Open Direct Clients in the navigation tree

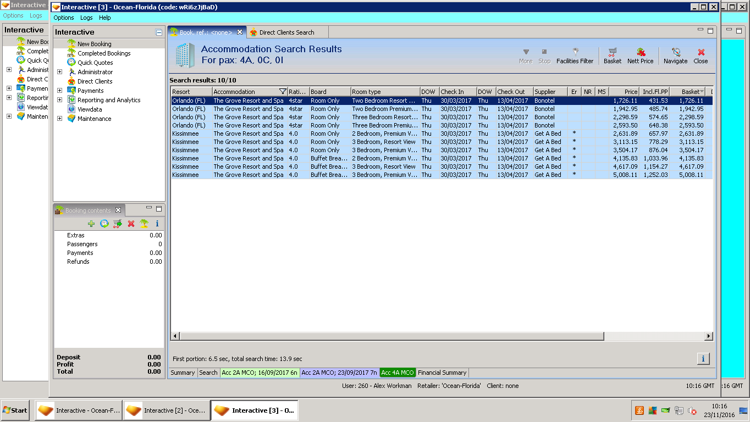95,81
